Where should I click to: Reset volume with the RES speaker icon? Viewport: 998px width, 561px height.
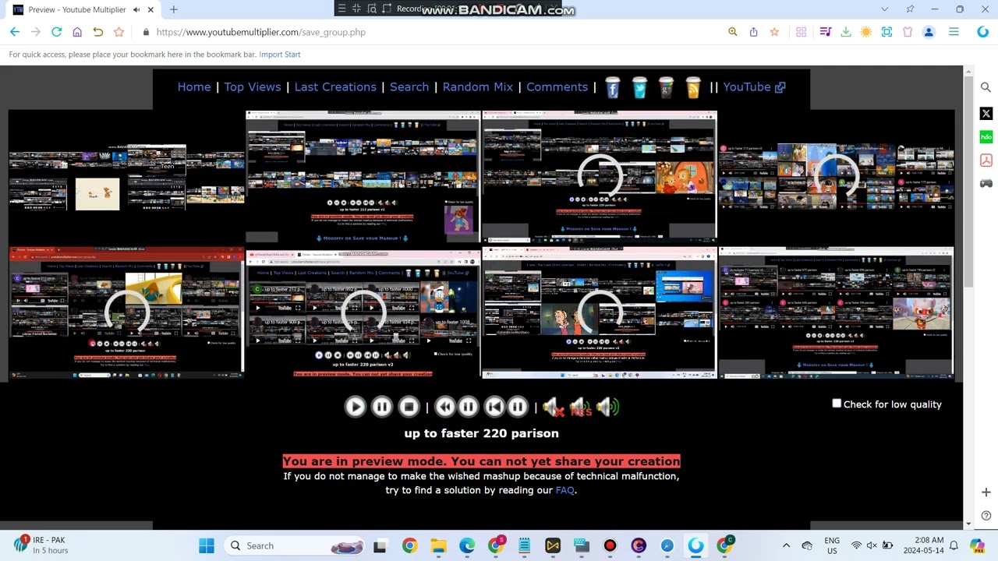(x=581, y=407)
